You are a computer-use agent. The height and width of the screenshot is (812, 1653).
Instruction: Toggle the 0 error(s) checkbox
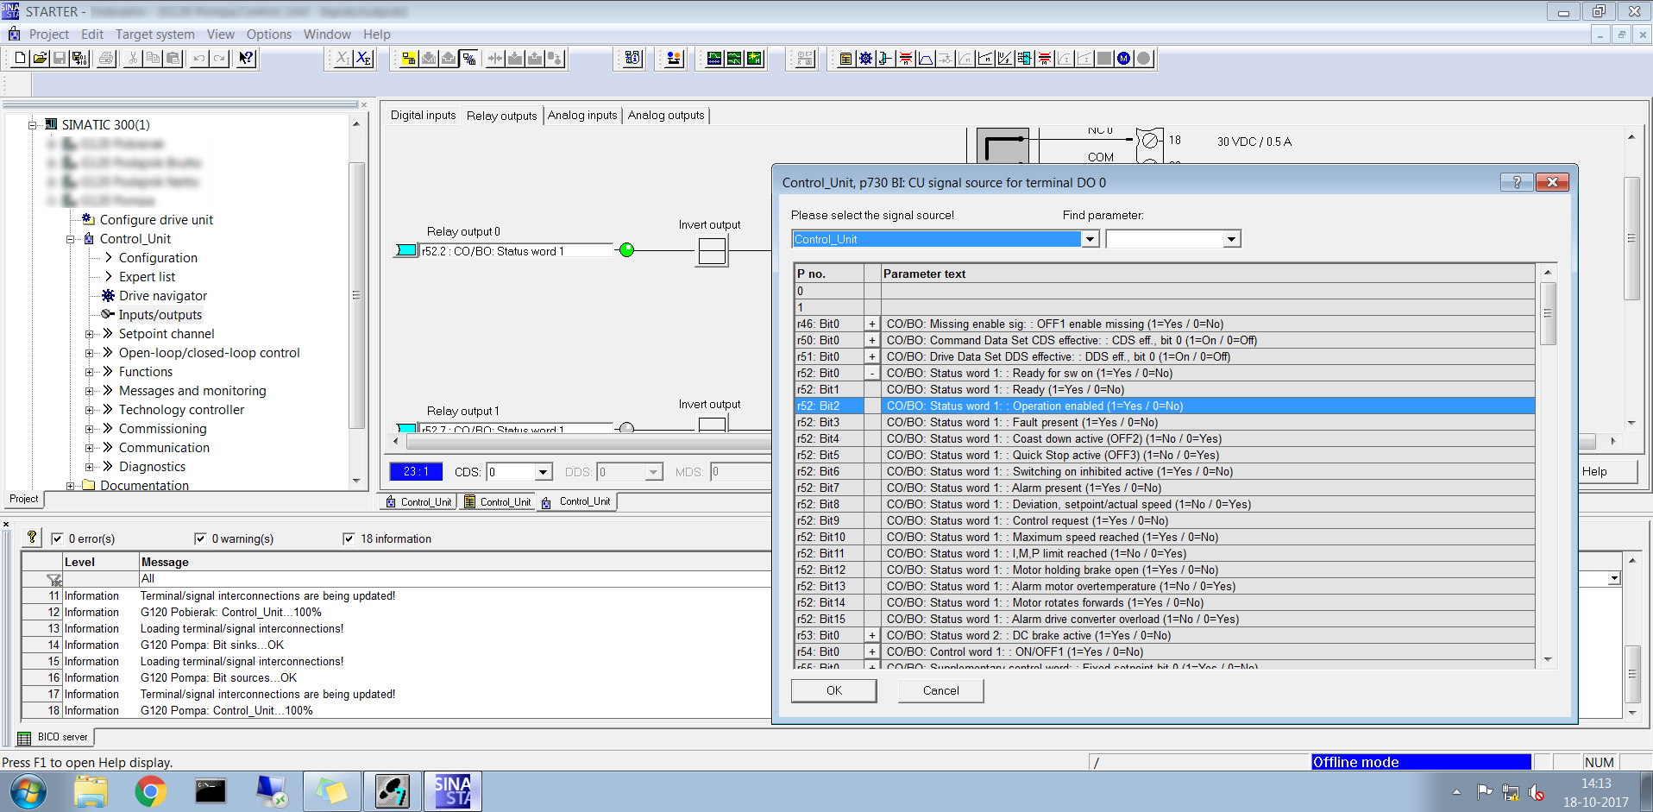click(x=57, y=538)
